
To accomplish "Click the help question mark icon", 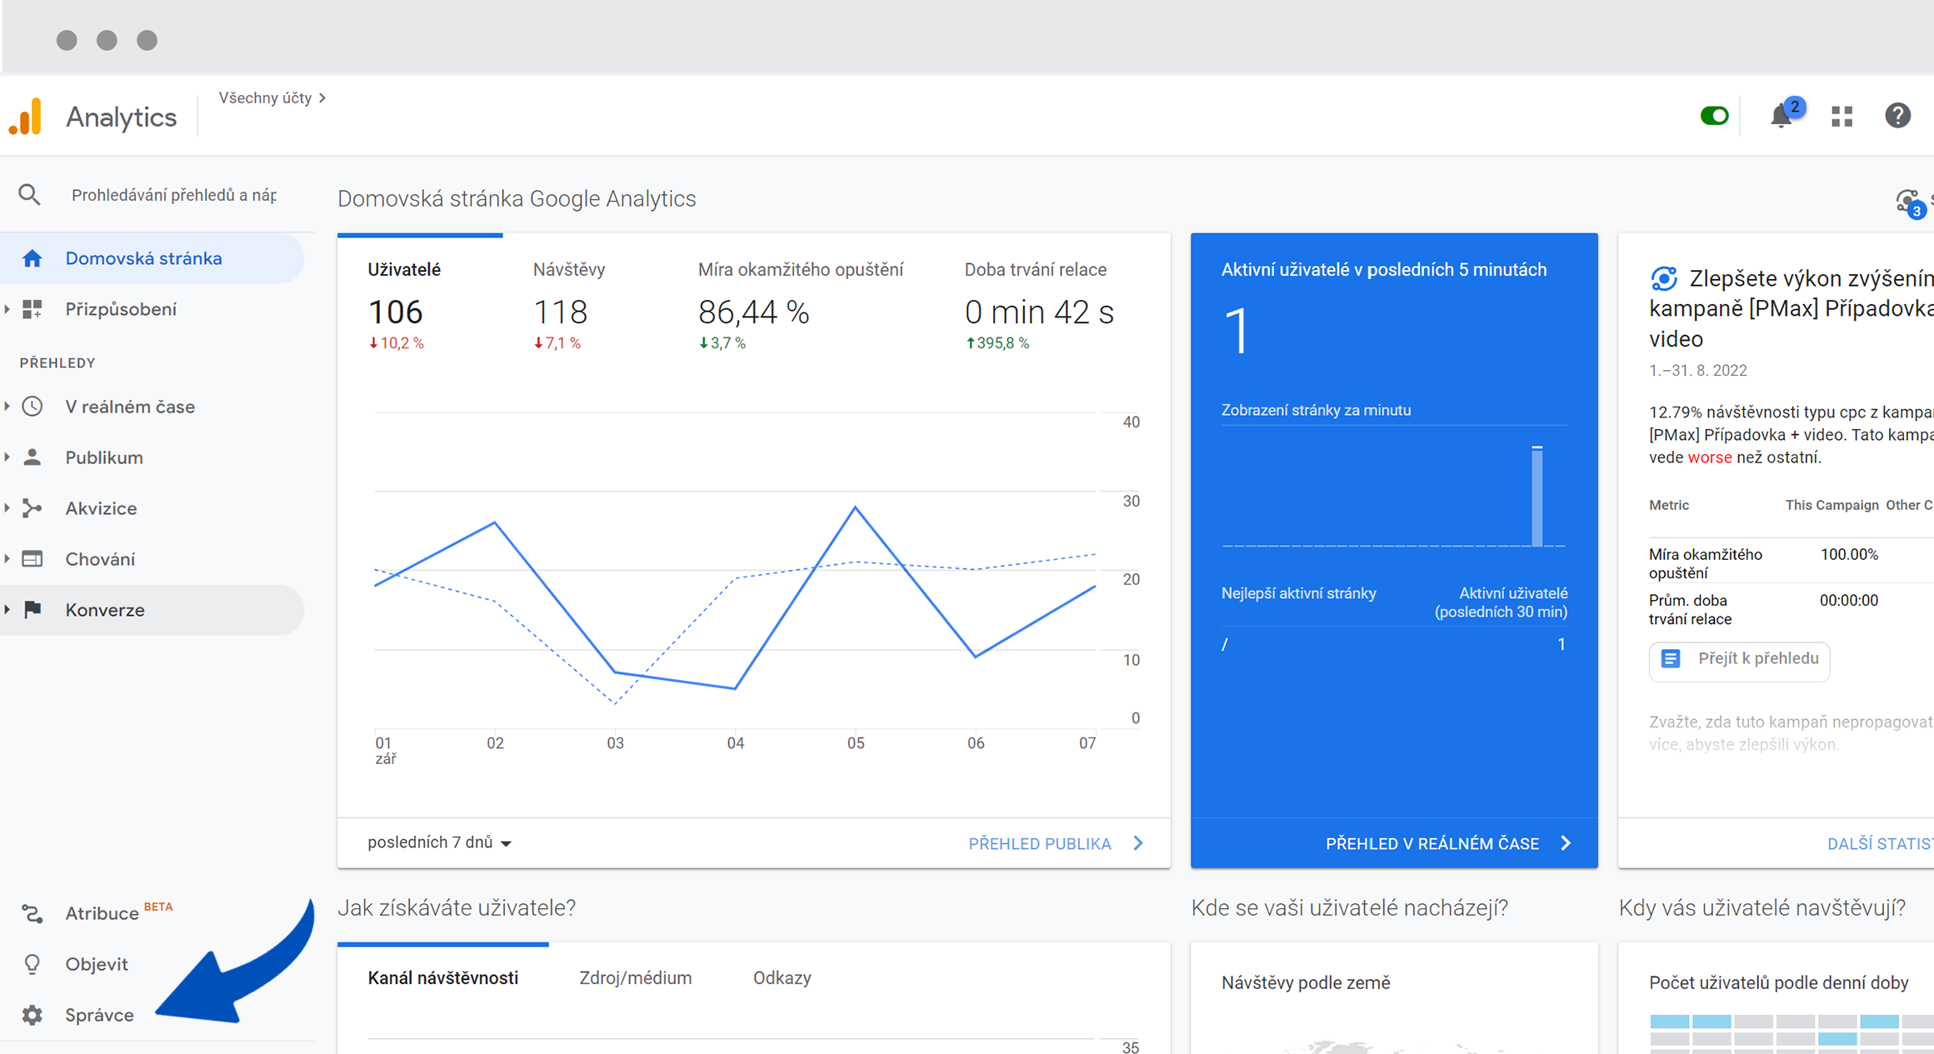I will (1897, 116).
